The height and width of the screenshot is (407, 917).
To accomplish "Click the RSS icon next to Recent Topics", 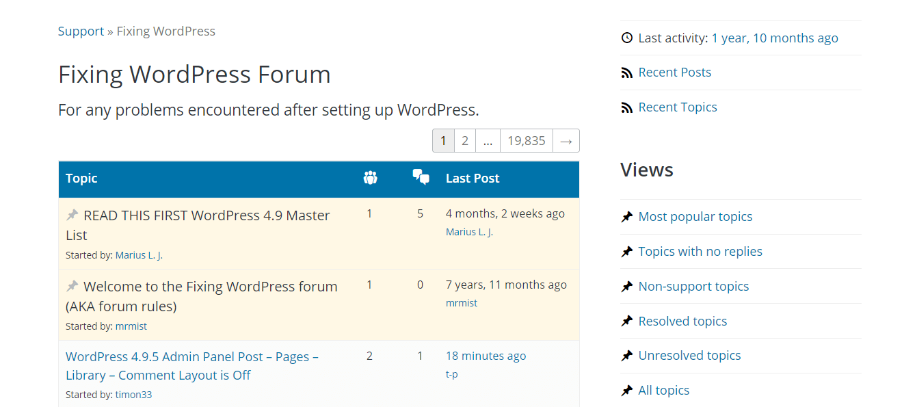I will (627, 107).
